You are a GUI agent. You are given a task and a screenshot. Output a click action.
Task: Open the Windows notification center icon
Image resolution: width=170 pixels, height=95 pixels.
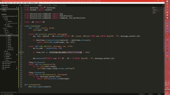click(167, 93)
